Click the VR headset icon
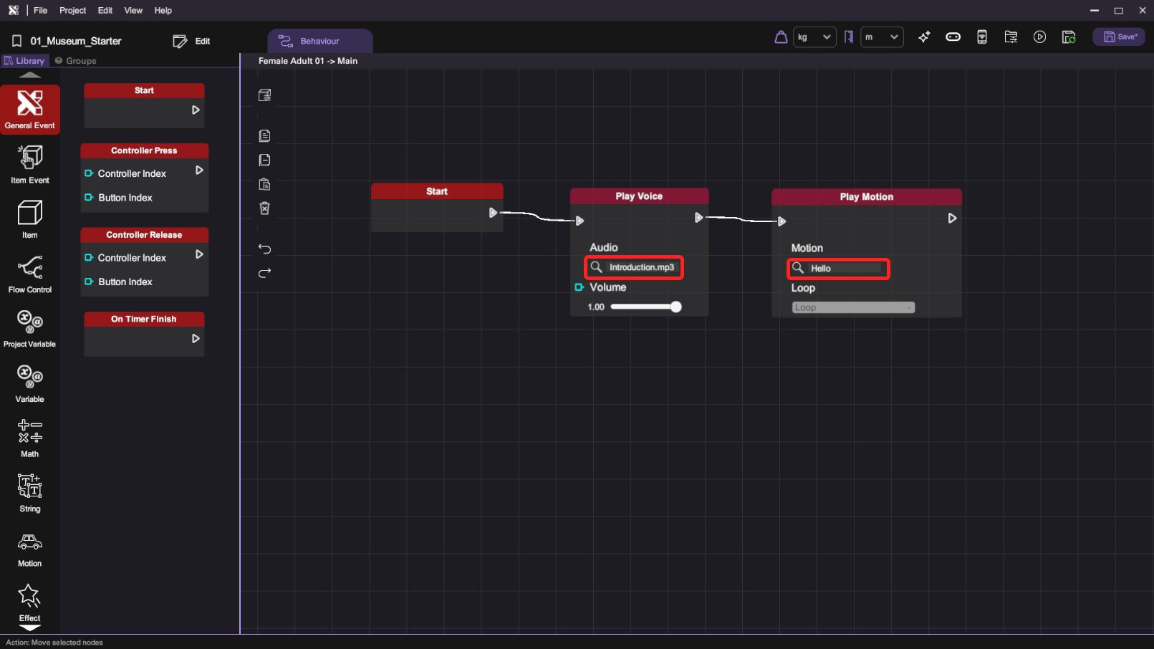 pos(953,37)
